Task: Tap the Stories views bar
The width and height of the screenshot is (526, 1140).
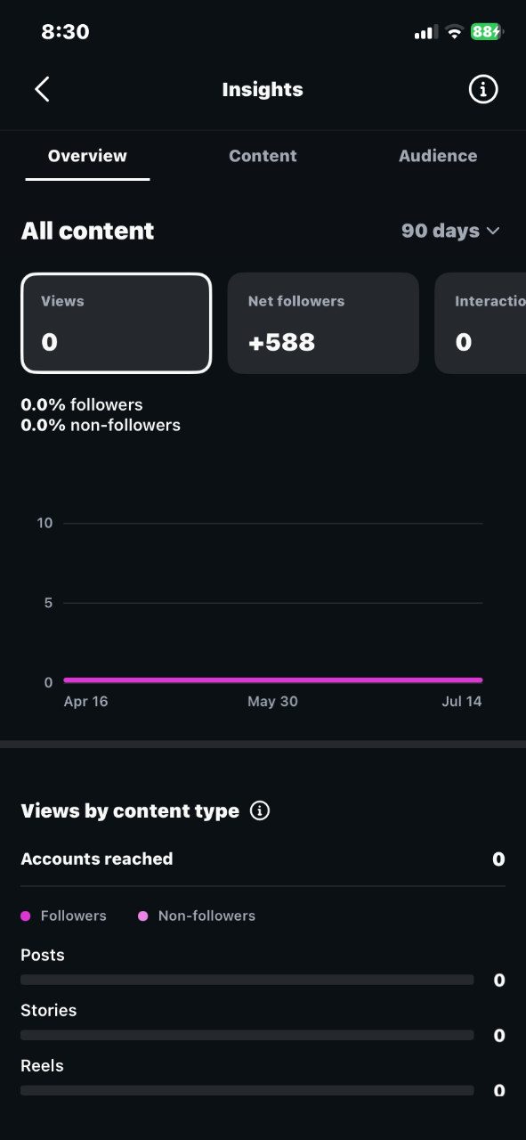Action: click(247, 1035)
